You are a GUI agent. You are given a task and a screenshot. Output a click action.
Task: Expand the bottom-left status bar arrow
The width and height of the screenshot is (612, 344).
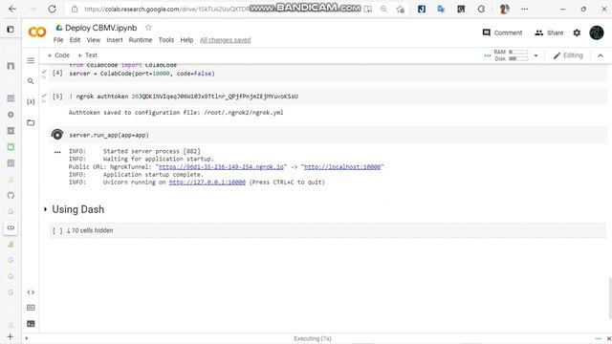point(27,338)
